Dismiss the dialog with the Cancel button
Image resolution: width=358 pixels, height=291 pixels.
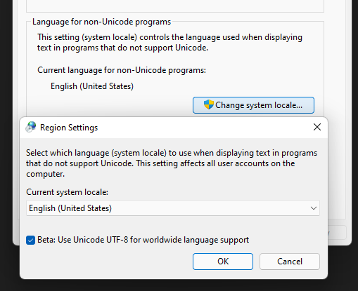click(290, 262)
